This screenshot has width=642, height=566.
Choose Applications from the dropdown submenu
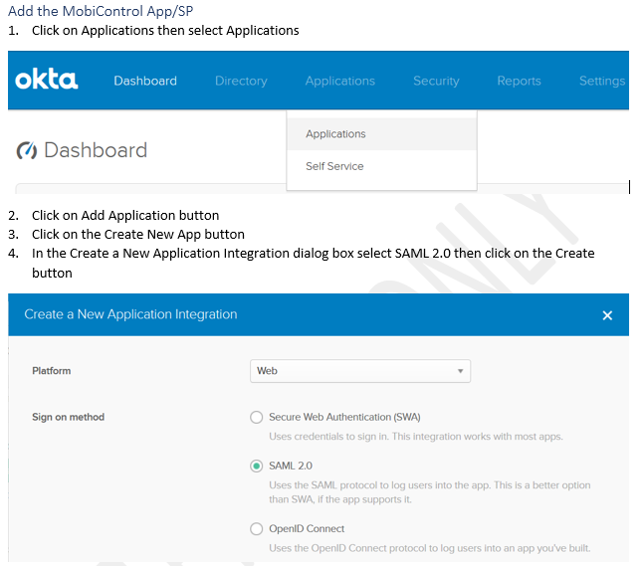335,134
